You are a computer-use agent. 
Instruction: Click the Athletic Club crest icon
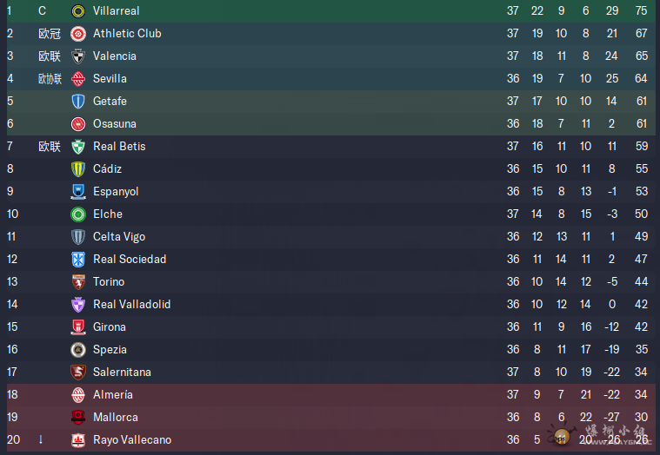coord(78,34)
